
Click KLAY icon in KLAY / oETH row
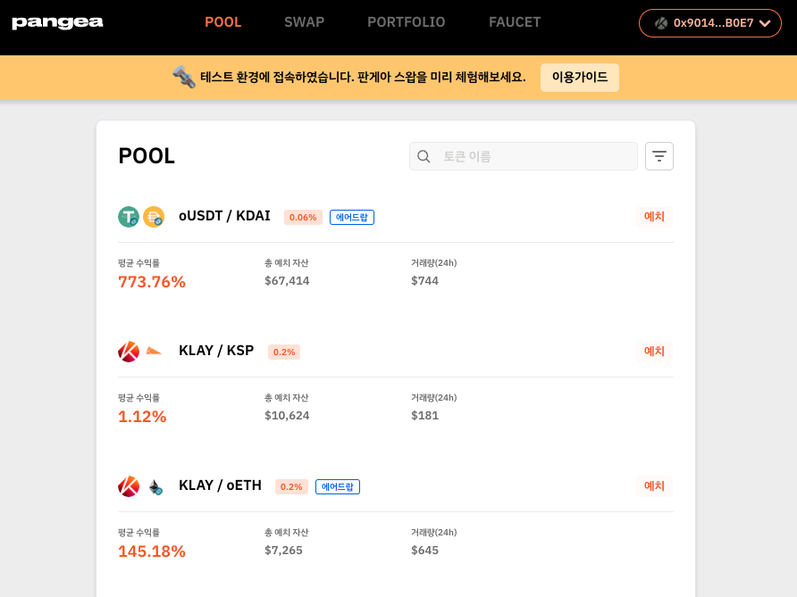[x=129, y=486]
